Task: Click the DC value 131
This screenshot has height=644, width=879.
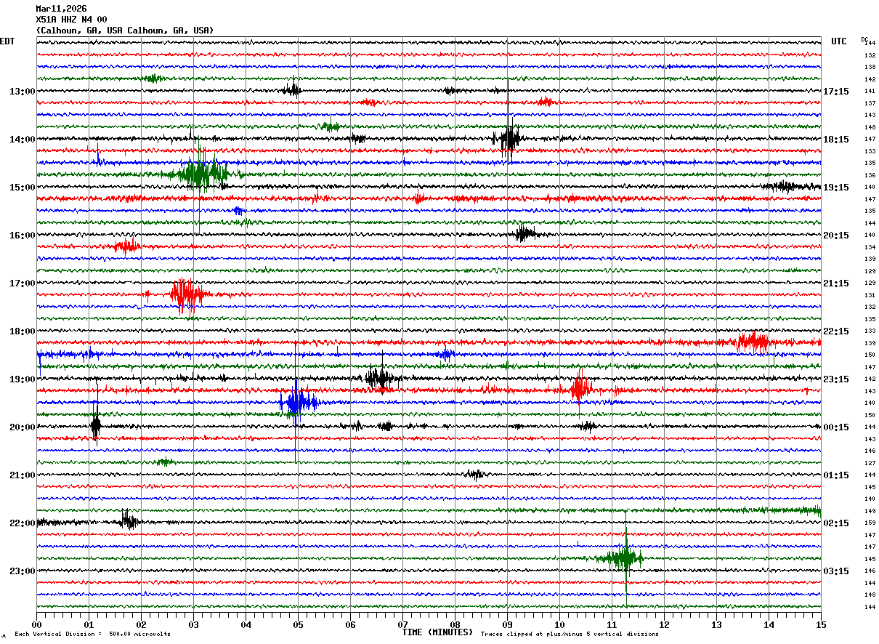Action: pos(870,295)
